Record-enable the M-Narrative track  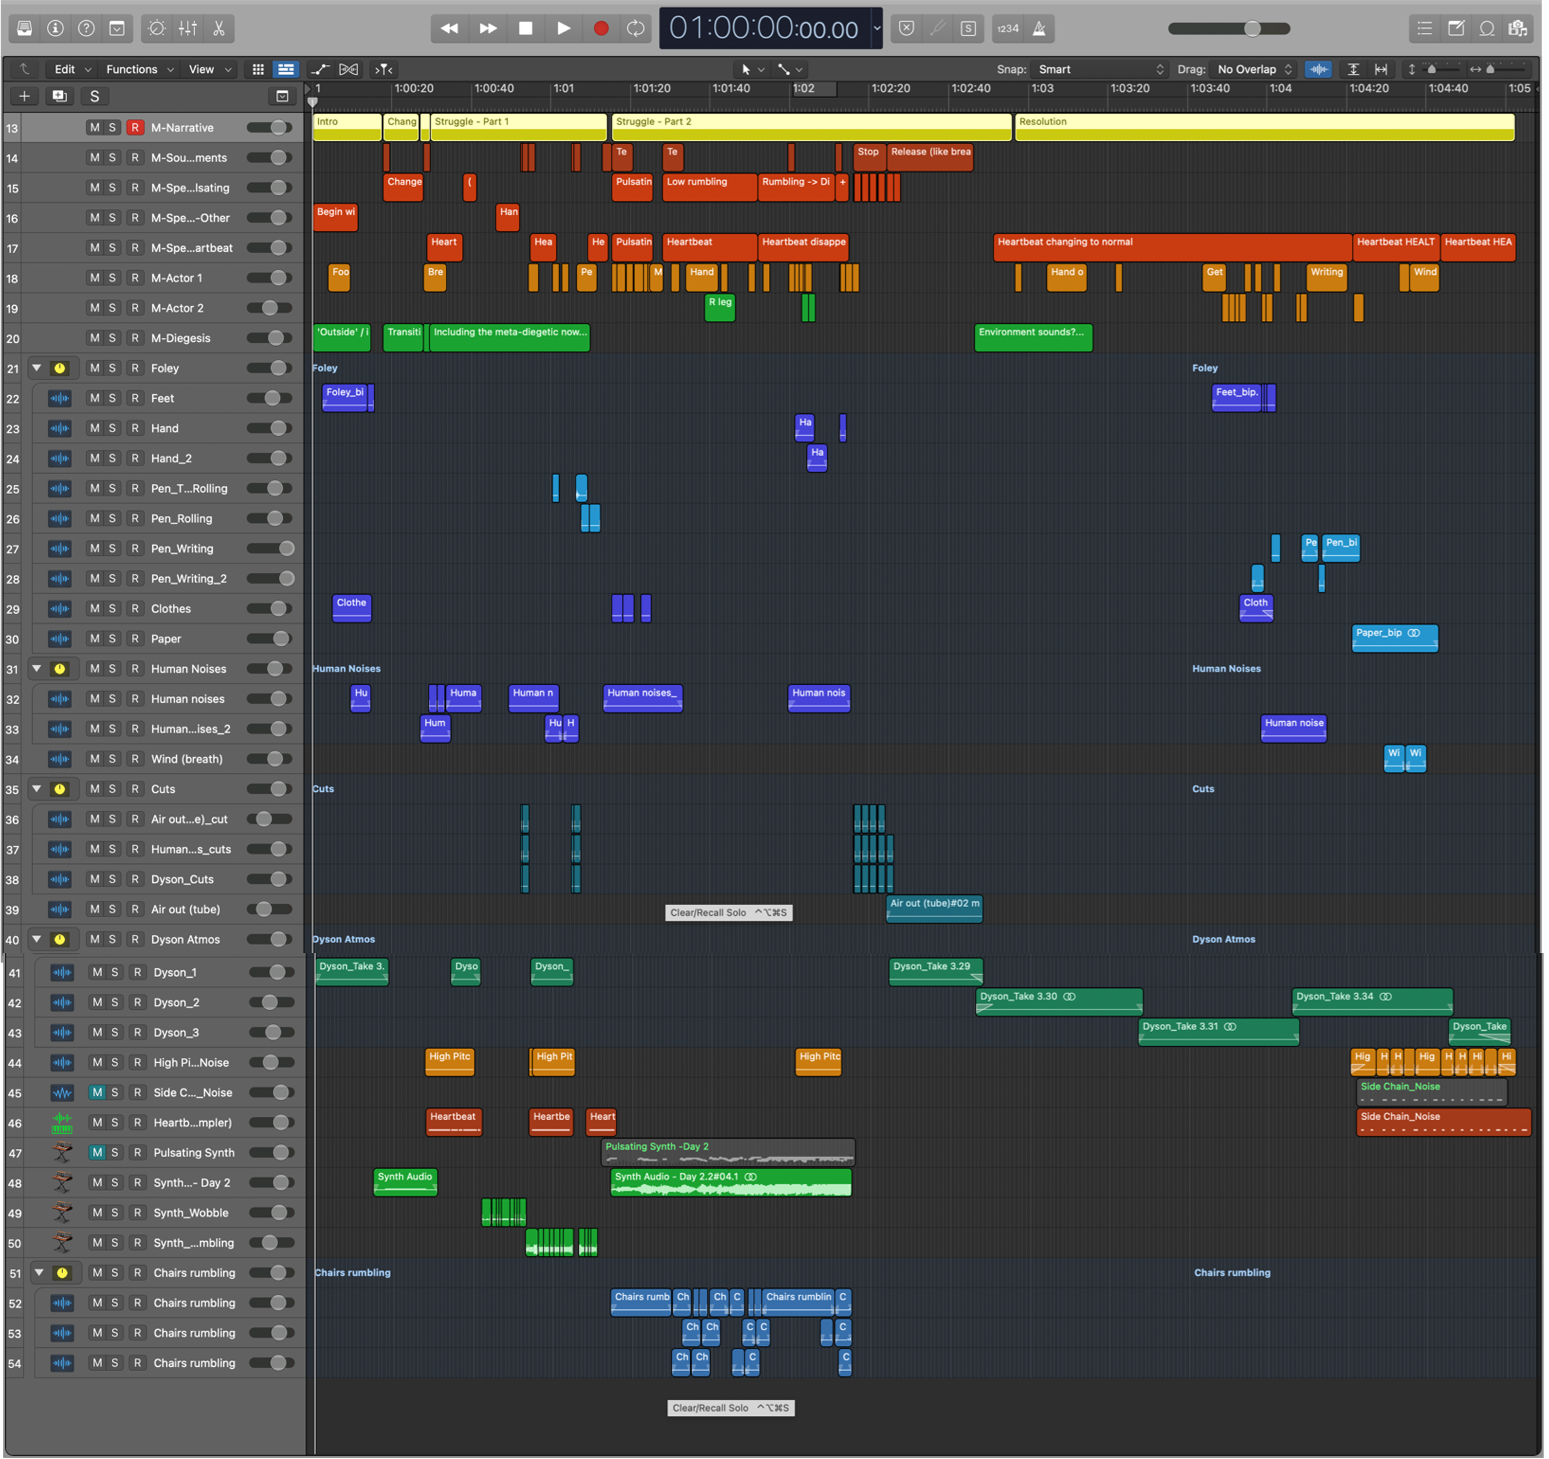click(x=135, y=128)
